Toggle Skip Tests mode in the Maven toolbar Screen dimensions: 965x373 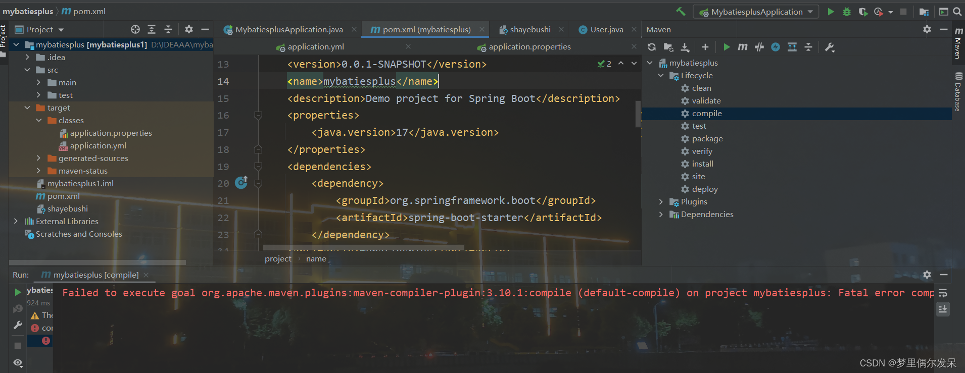[x=776, y=47]
